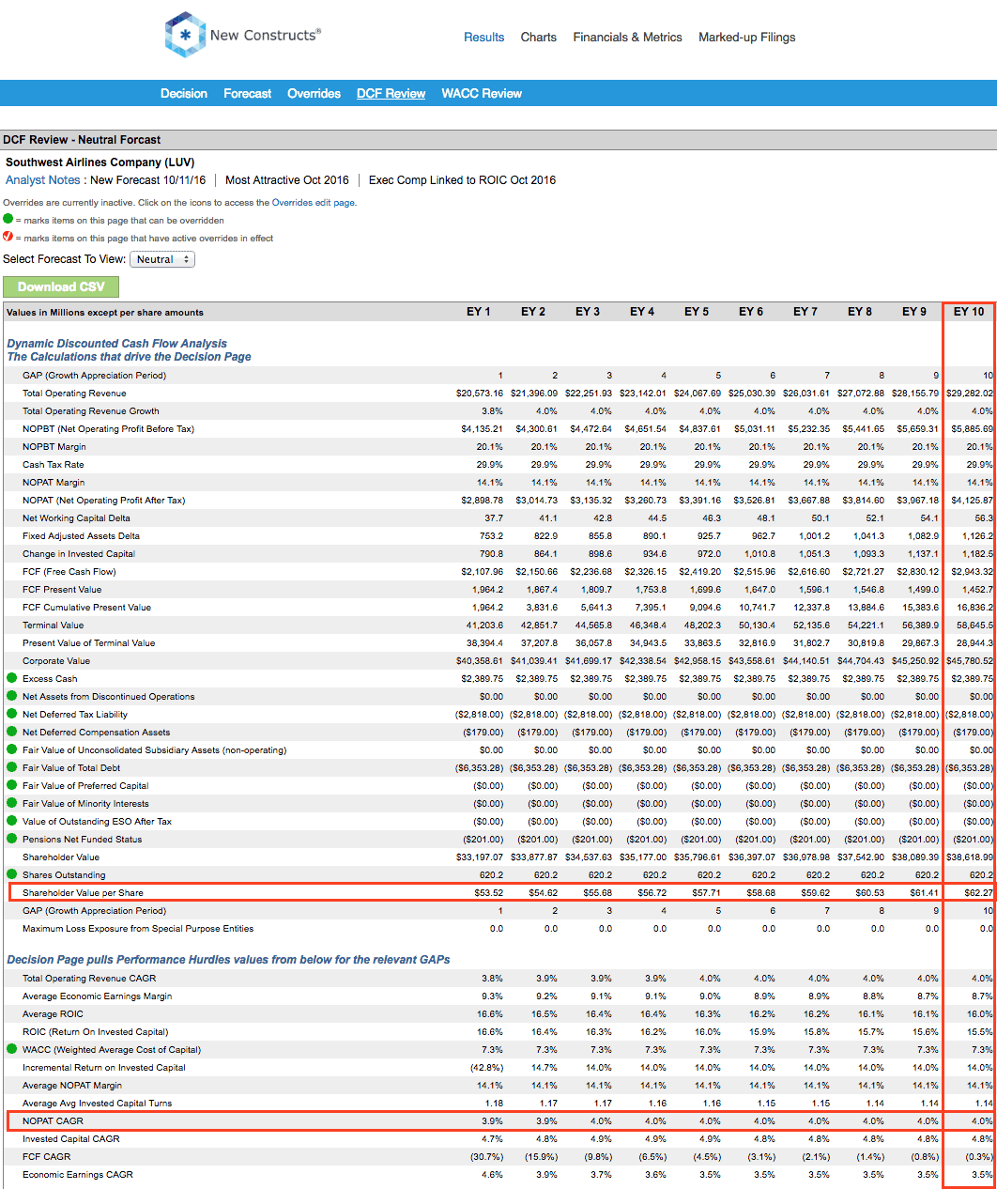The width and height of the screenshot is (997, 1189).
Task: Click the Terminal Value row label
Action: 54,625
